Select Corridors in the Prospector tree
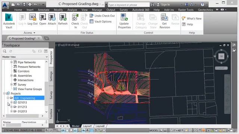This screenshot has height=134, width=239. [x=24, y=71]
